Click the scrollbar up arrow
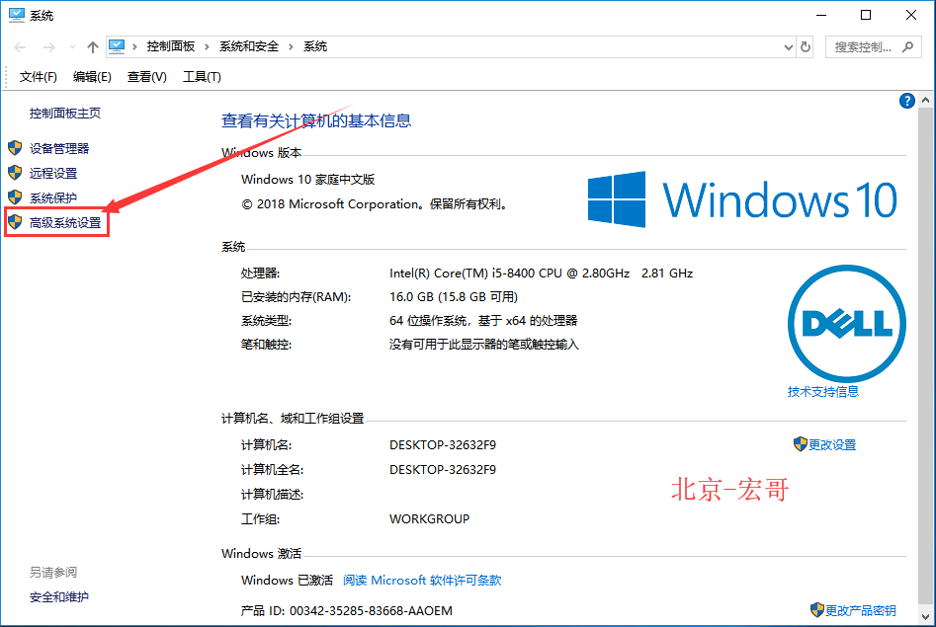 pos(925,101)
